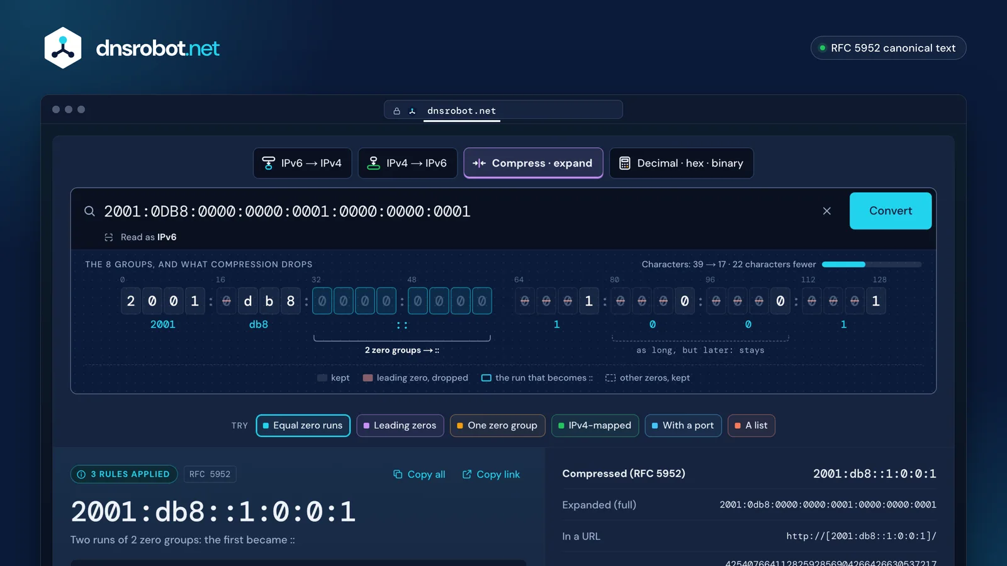Click the Convert button
The width and height of the screenshot is (1007, 566).
click(x=891, y=211)
